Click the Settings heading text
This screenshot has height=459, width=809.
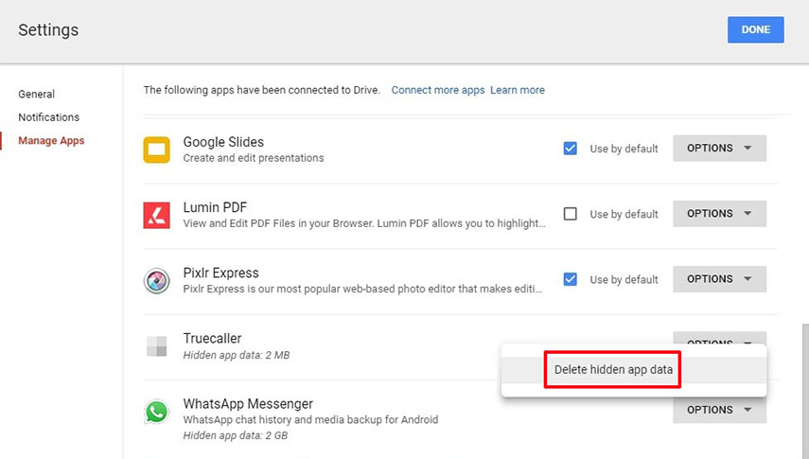coord(48,30)
